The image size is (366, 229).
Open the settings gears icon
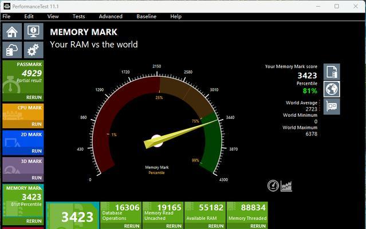[x=34, y=50]
